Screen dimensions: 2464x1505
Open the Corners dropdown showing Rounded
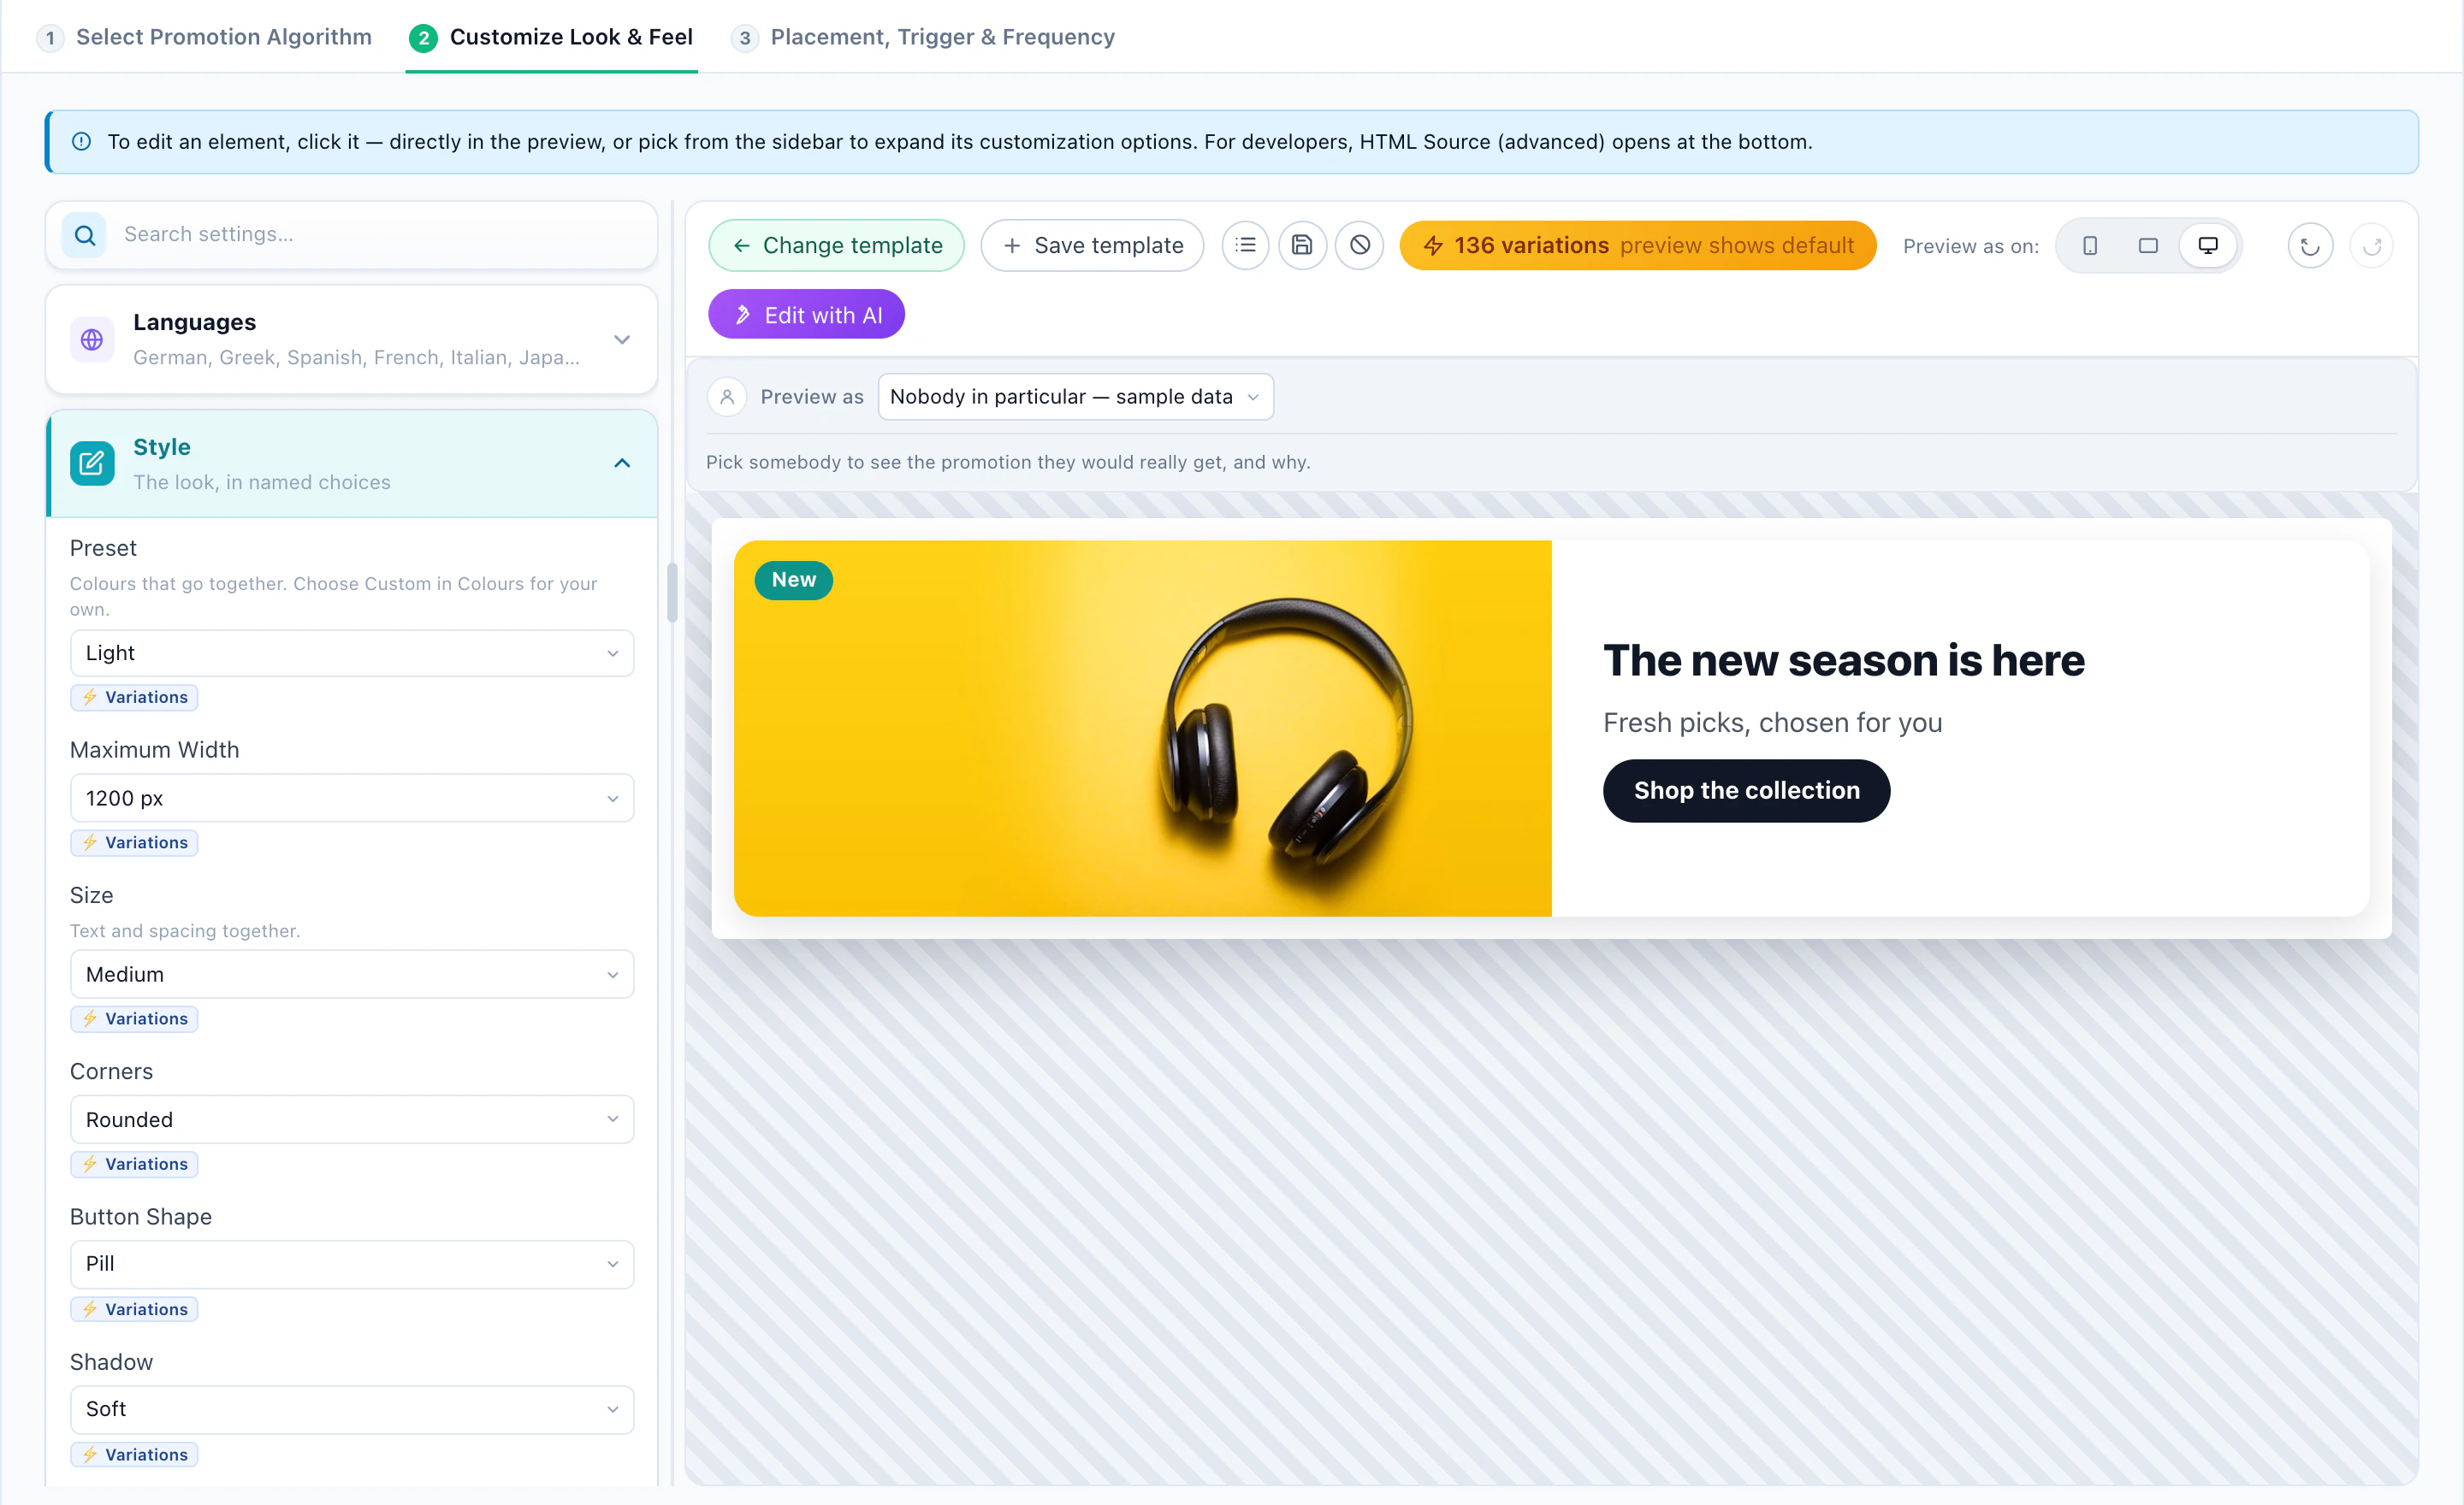[x=352, y=1119]
